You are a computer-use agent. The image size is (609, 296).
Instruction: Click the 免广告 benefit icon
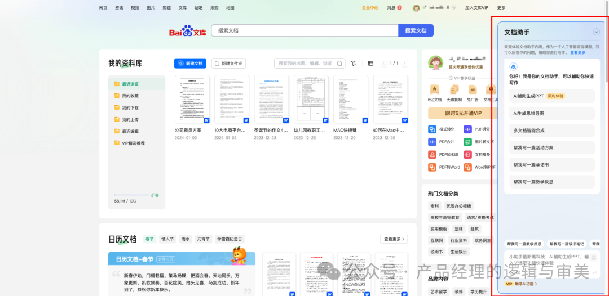pyautogui.click(x=473, y=89)
